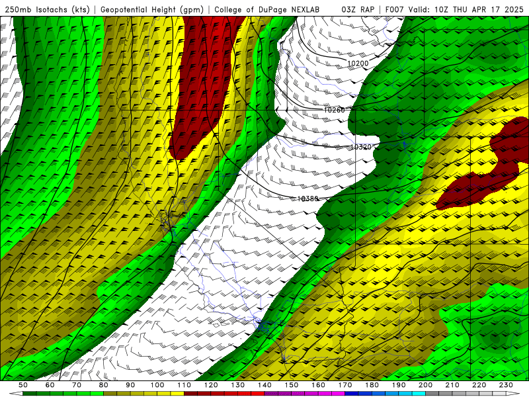Click the 160 tick label on the colorbar

(x=318, y=385)
